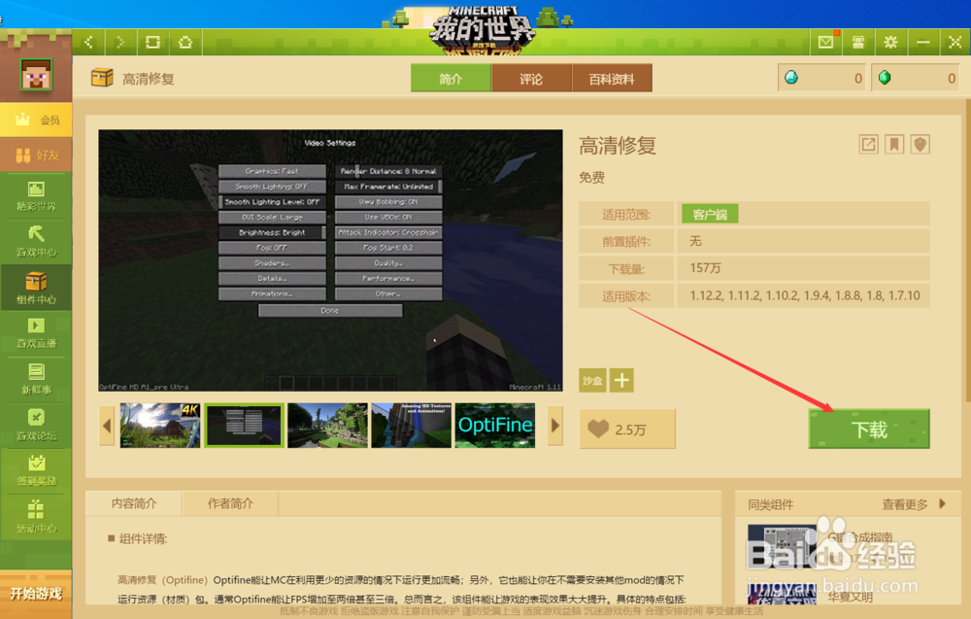This screenshot has height=619, width=971.
Task: Click the Steve avatar profile picture
Action: (x=36, y=75)
